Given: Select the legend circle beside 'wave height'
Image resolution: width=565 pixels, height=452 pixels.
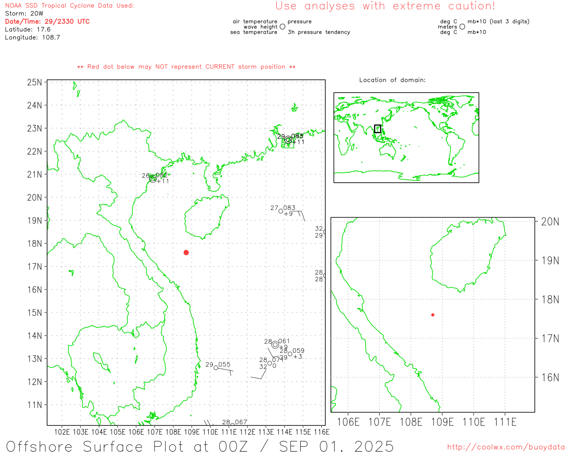Looking at the screenshot, I should 282,27.
